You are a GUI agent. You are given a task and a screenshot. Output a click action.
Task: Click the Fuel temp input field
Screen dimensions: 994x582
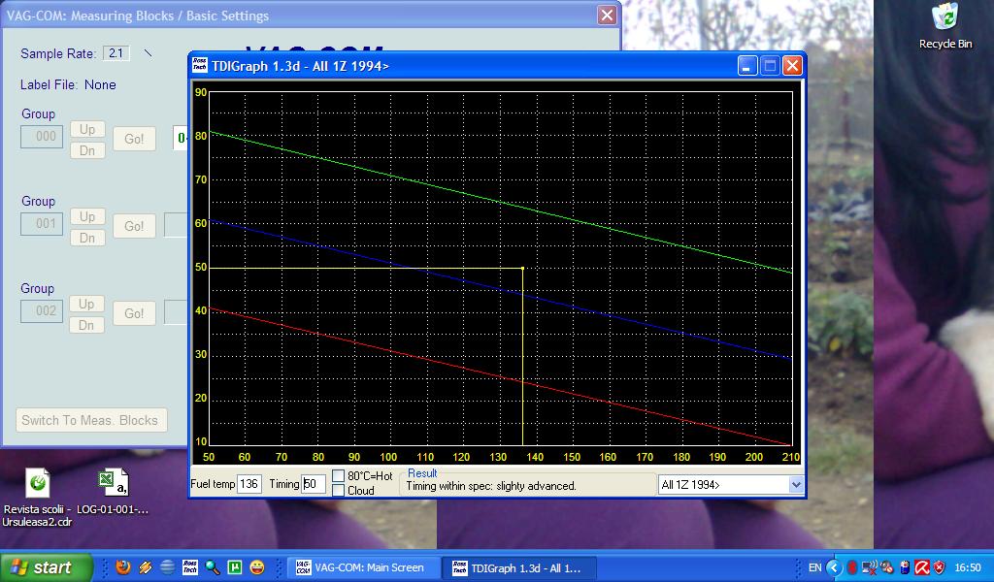coord(249,484)
